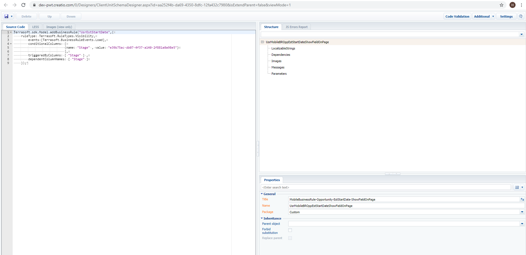Open the Structure panel combo box dropdown
Screen dimensions: 526x255
(522, 34)
